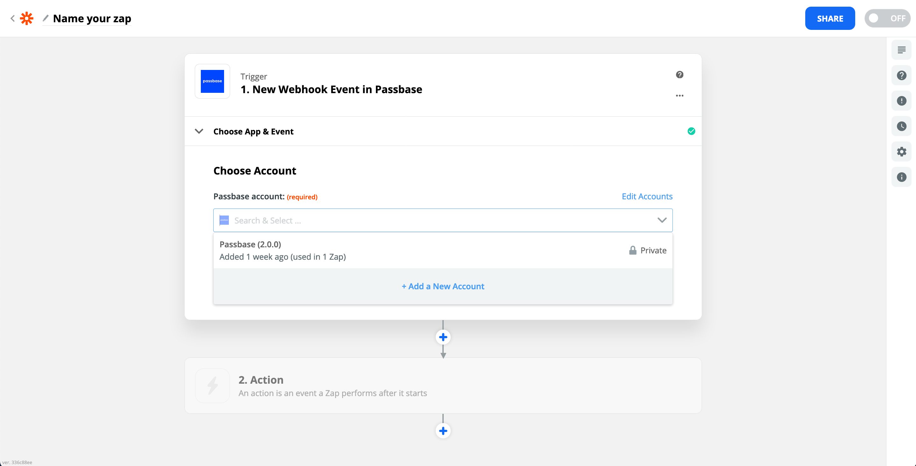Open the sidebar clock history icon
916x466 pixels.
click(x=901, y=127)
